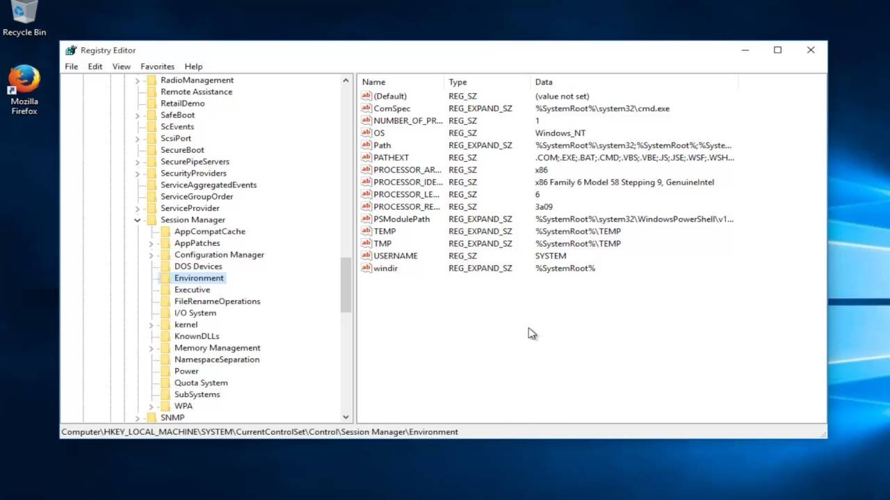Expand the AppPatches subkey
Viewport: 890px width, 500px height.
click(152, 243)
